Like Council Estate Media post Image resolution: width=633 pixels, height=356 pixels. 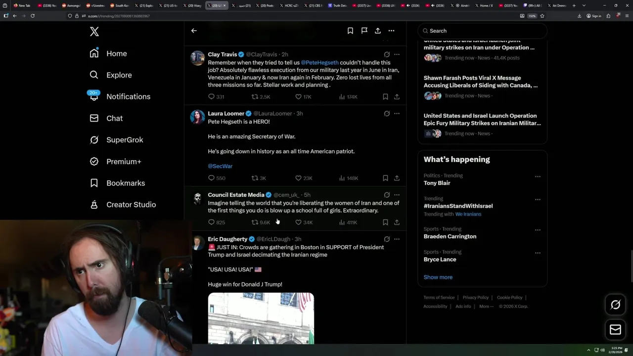[x=304, y=222]
